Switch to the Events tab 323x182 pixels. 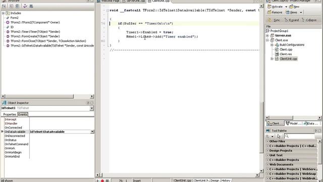click(22, 115)
